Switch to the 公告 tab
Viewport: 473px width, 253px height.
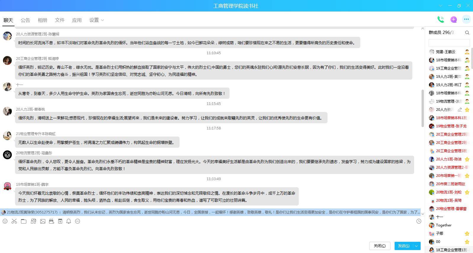25,20
